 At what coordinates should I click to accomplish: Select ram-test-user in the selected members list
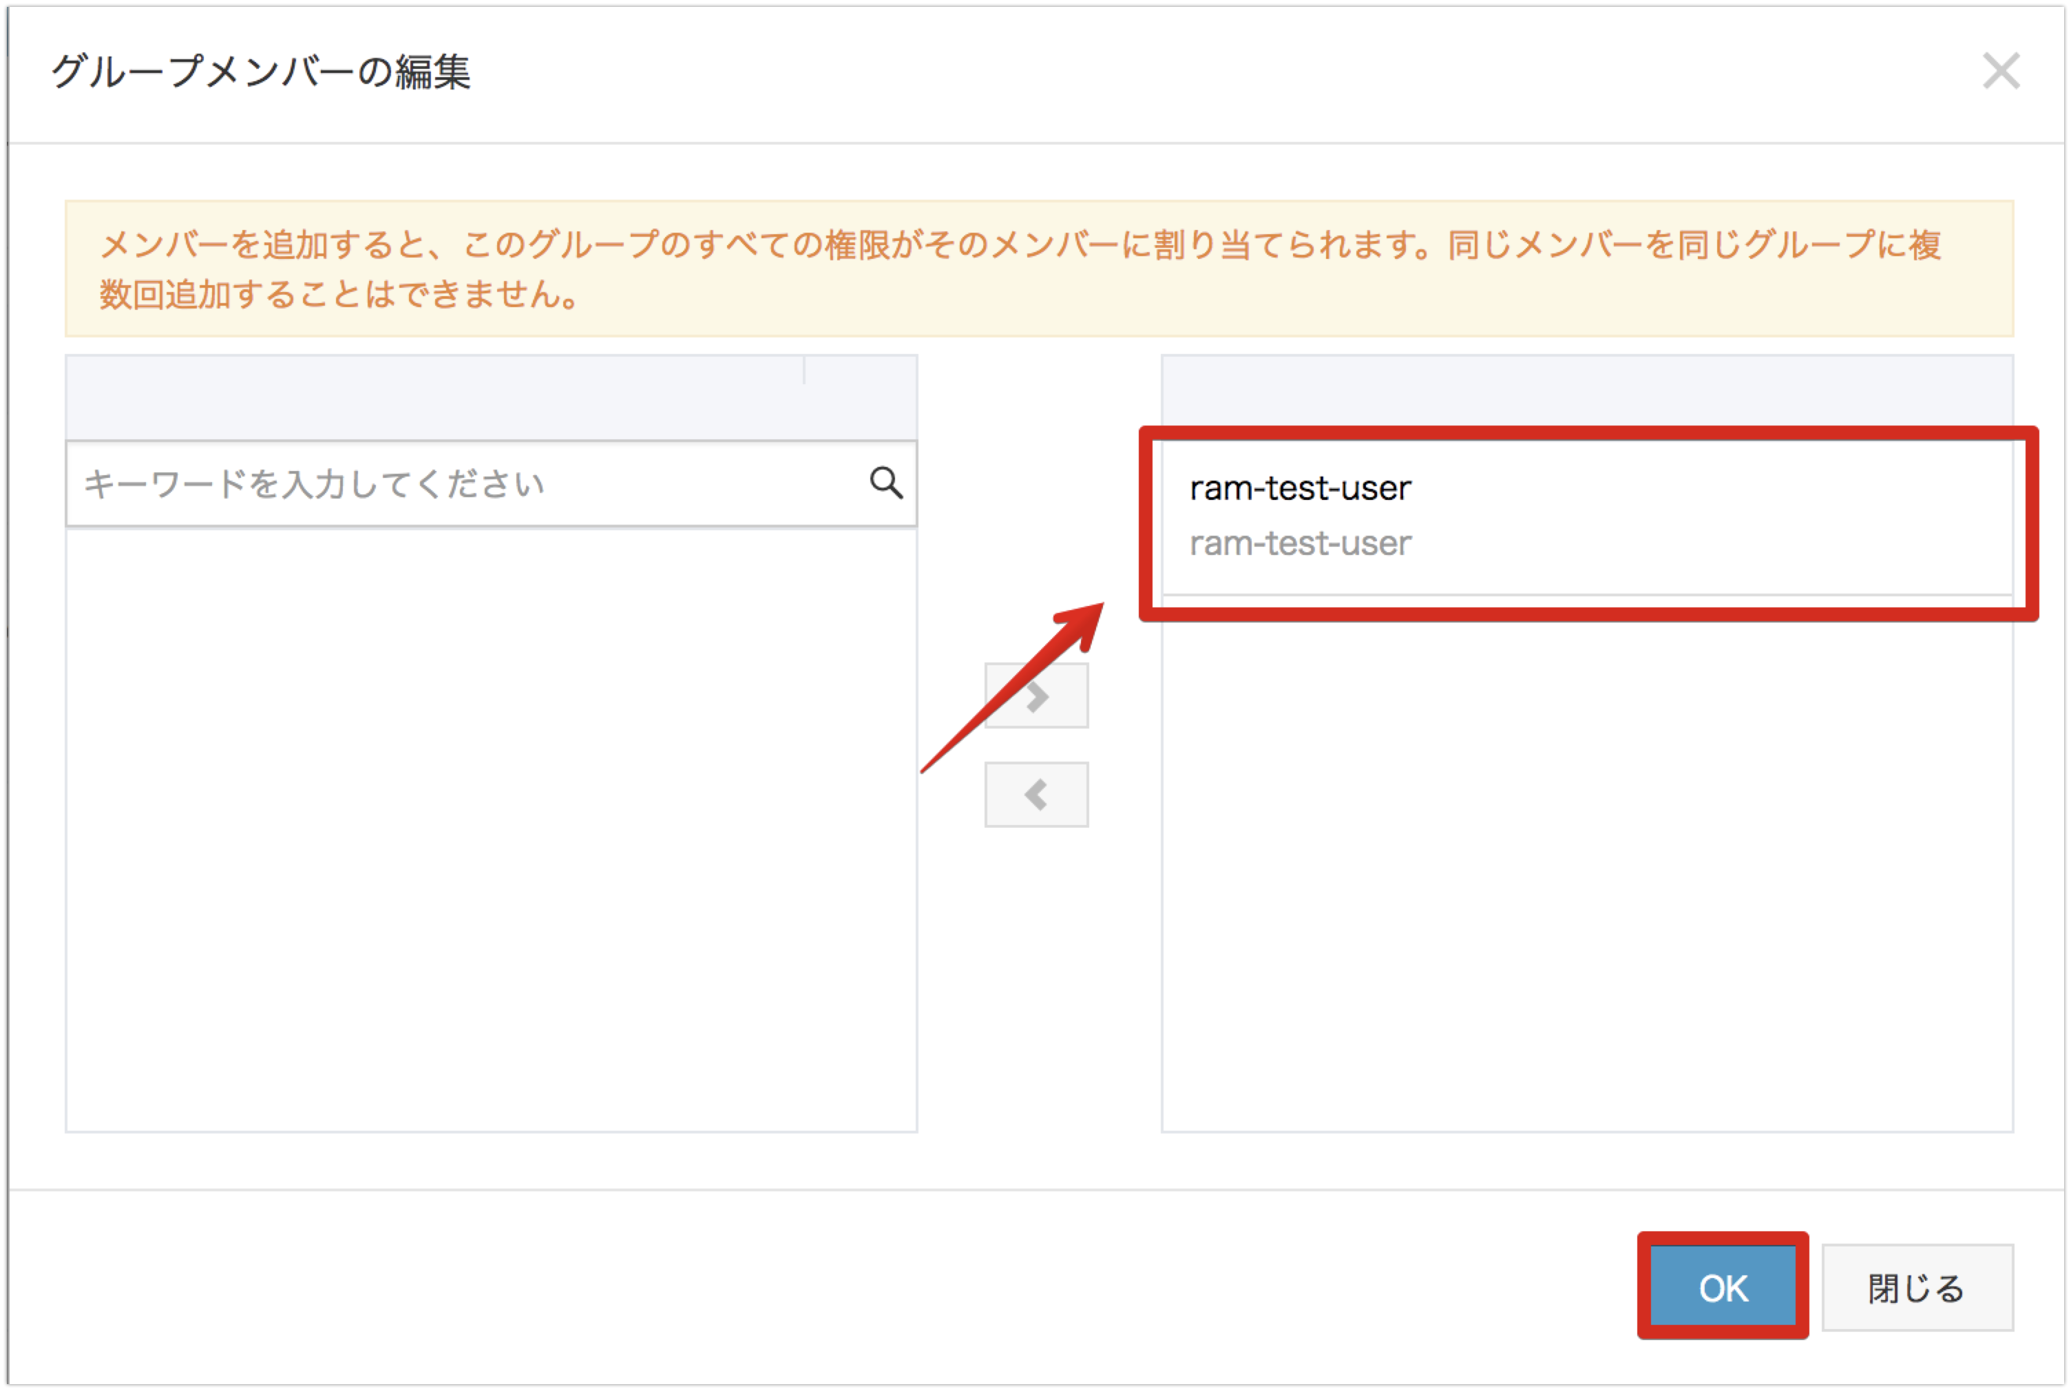1301,489
